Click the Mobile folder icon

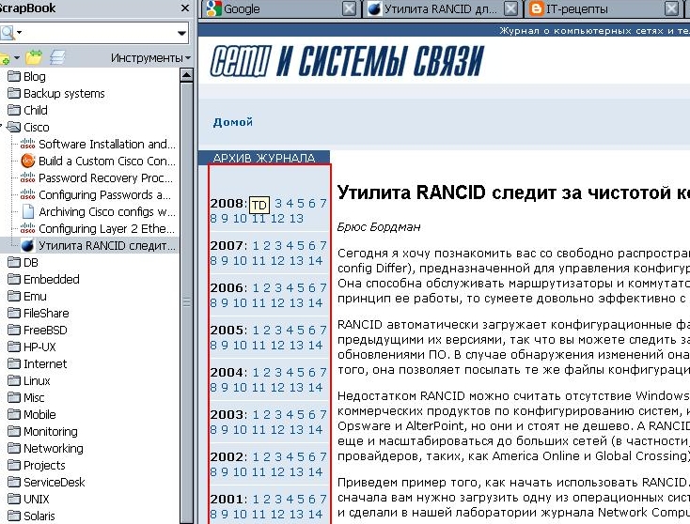14,414
